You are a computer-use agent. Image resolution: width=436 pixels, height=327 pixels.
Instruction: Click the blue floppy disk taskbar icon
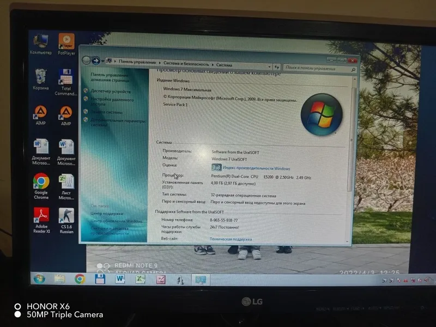[100, 279]
